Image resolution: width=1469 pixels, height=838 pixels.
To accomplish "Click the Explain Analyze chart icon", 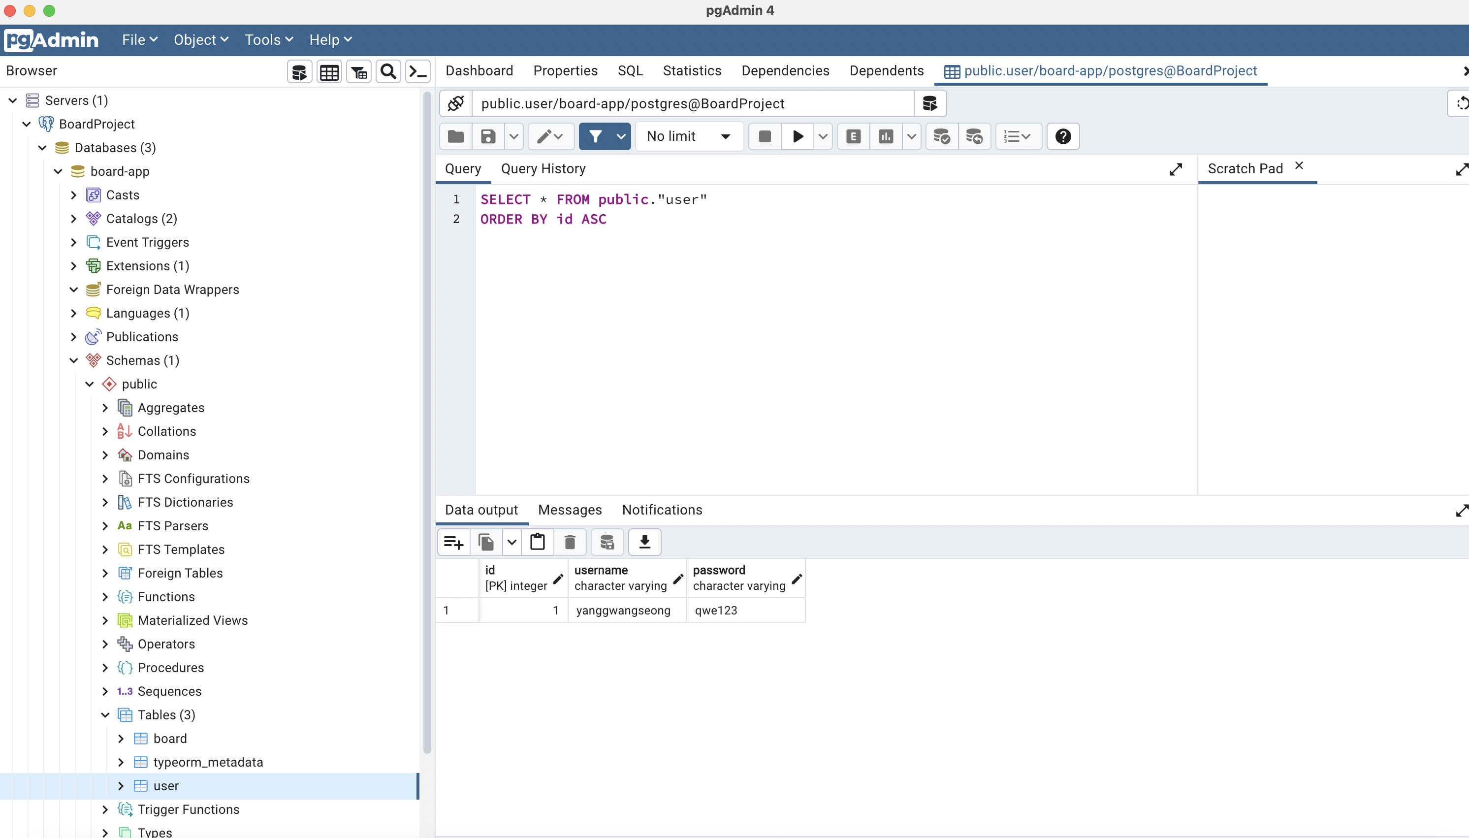I will tap(886, 136).
